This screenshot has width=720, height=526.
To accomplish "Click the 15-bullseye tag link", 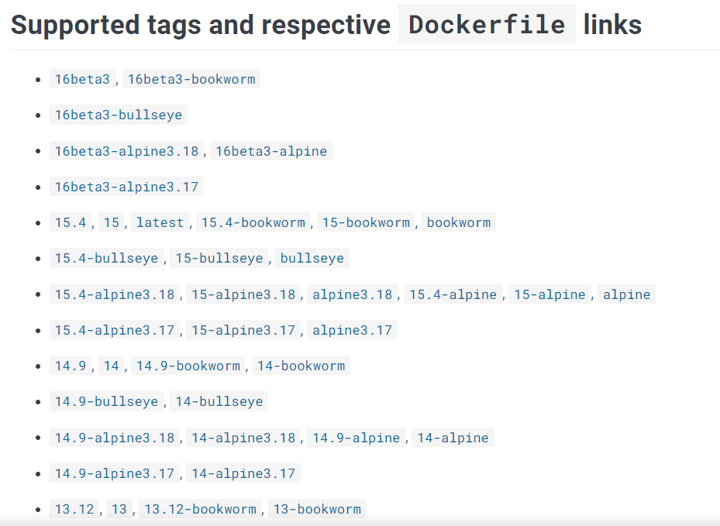I will pyautogui.click(x=219, y=259).
